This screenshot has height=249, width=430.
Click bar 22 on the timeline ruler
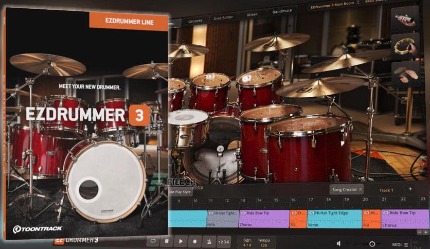pos(403,199)
